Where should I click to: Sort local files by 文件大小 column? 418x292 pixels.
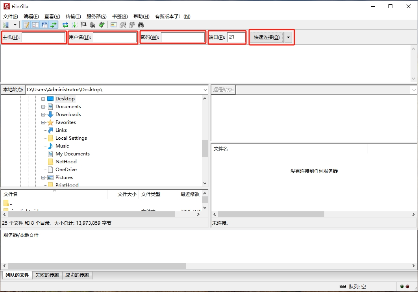pos(123,194)
